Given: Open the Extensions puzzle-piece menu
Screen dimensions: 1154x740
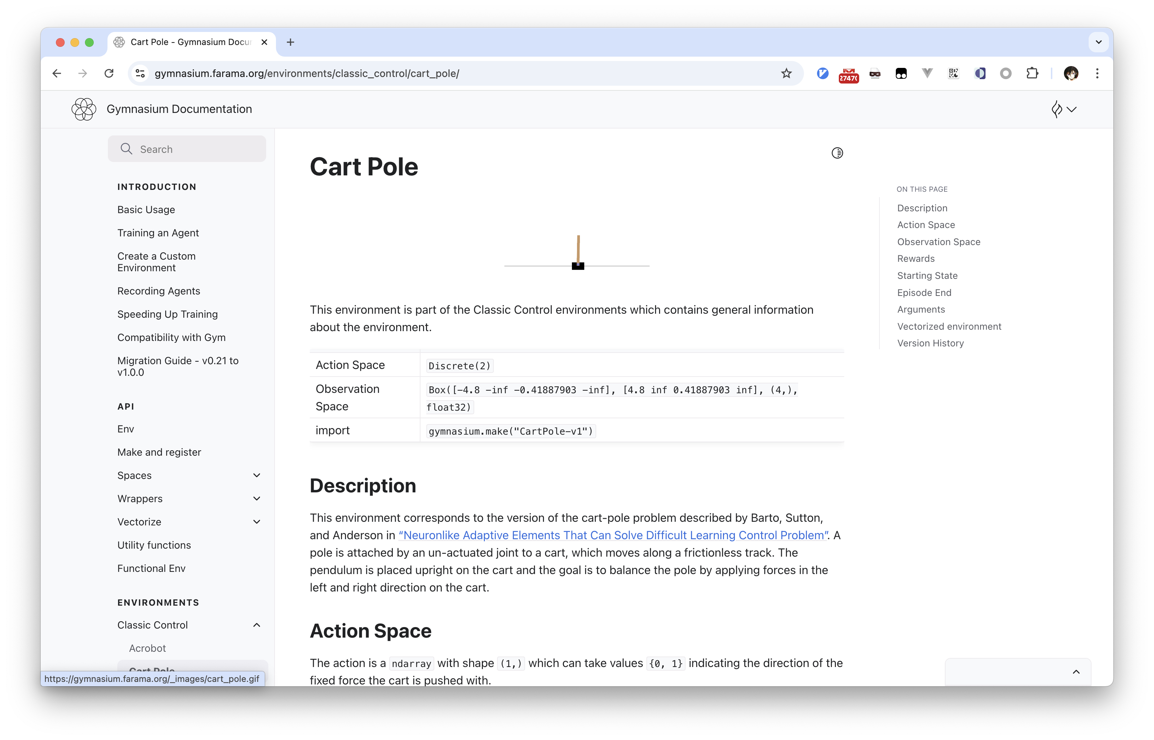Looking at the screenshot, I should [x=1032, y=73].
